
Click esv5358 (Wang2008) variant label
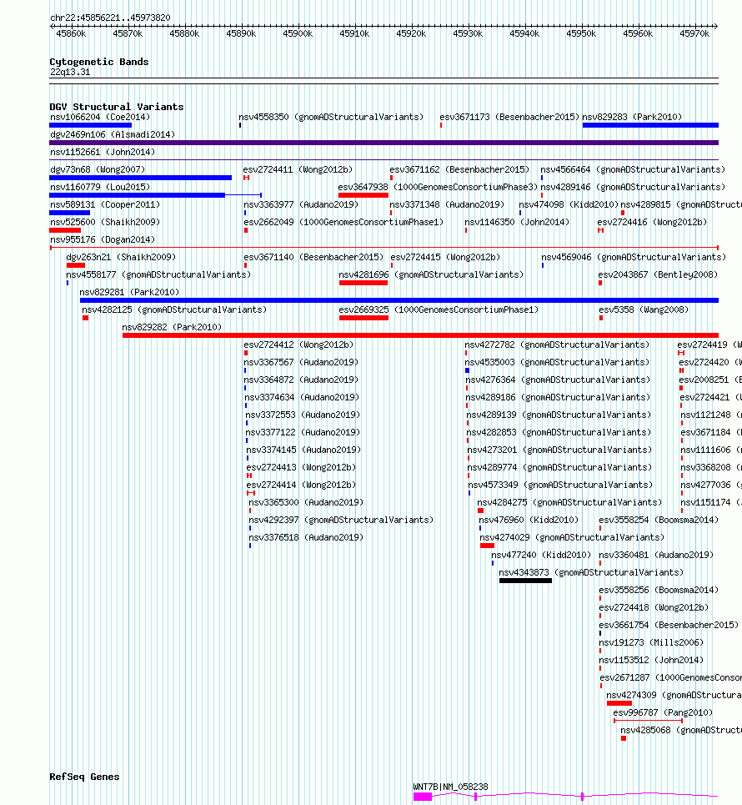tap(644, 309)
